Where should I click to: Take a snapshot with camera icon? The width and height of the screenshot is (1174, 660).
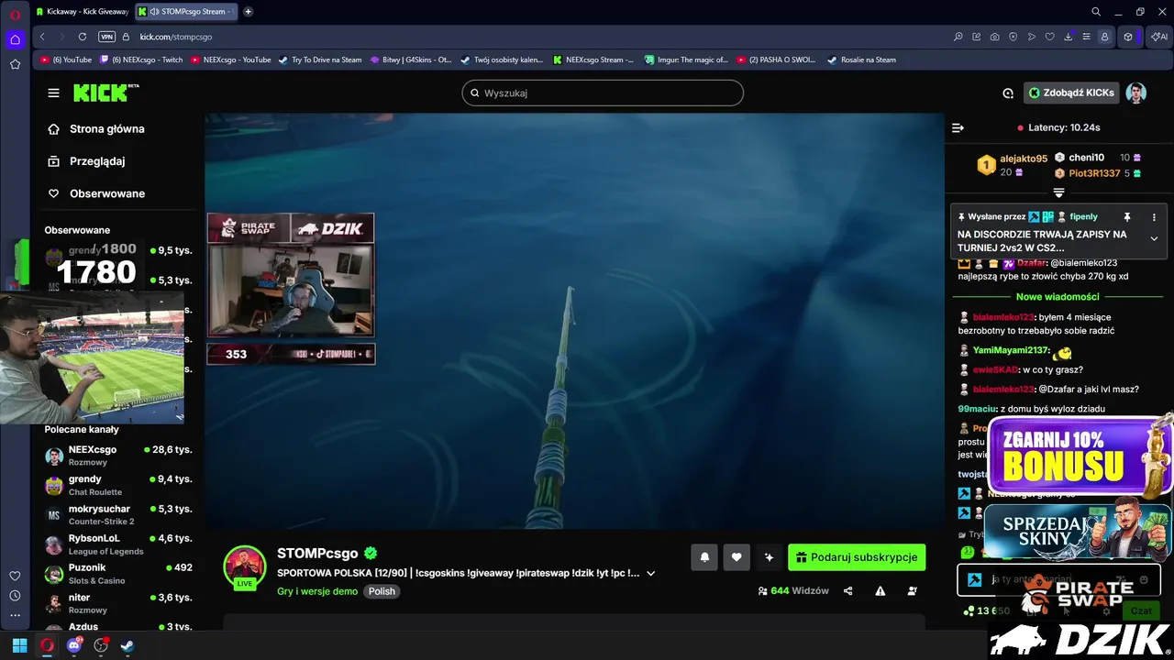995,37
